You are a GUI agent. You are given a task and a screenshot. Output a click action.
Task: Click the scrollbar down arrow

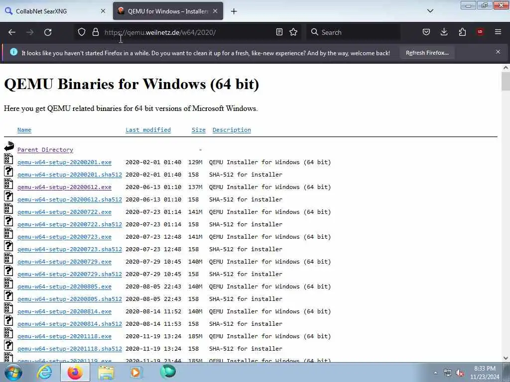pos(506,358)
